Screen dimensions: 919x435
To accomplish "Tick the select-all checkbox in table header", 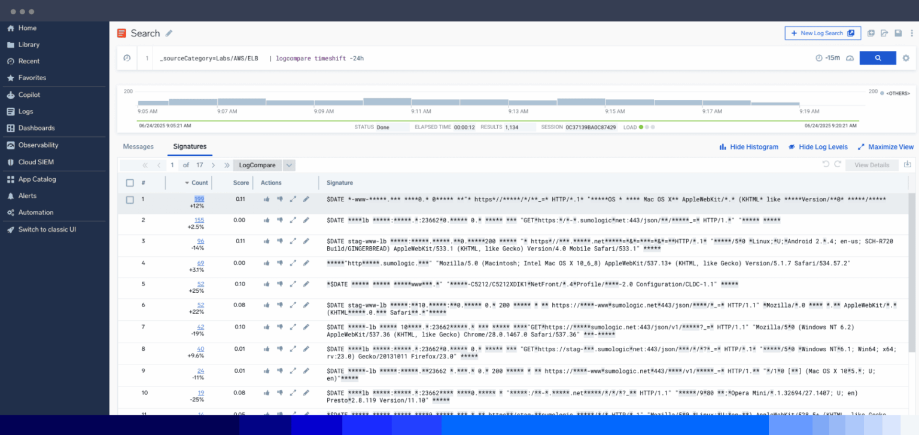I will 130,183.
